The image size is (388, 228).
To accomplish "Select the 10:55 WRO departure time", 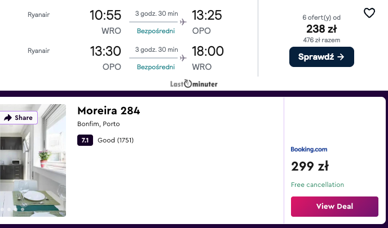I will (x=105, y=16).
